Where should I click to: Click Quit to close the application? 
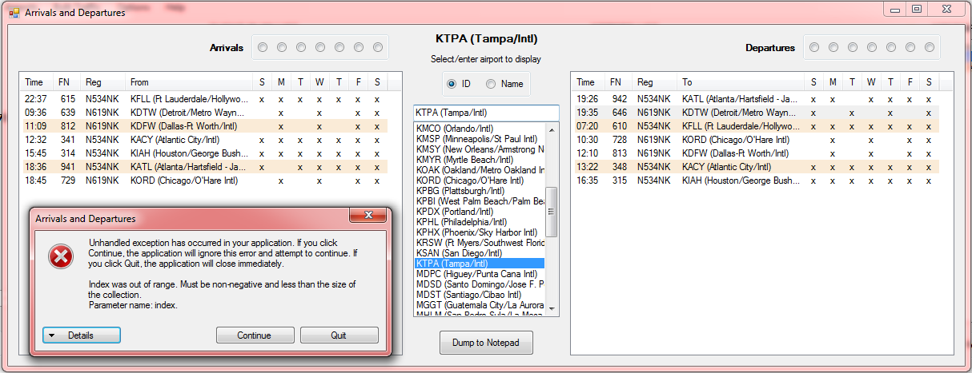pyautogui.click(x=339, y=335)
